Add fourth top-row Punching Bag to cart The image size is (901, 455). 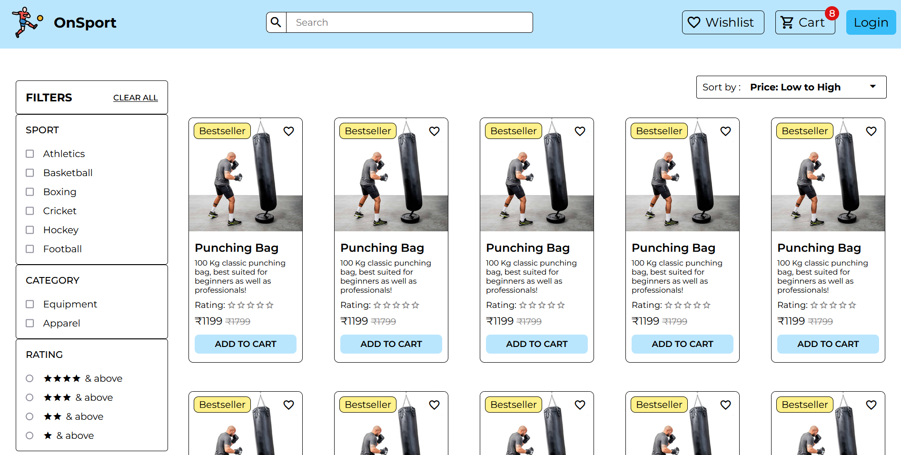click(x=683, y=344)
